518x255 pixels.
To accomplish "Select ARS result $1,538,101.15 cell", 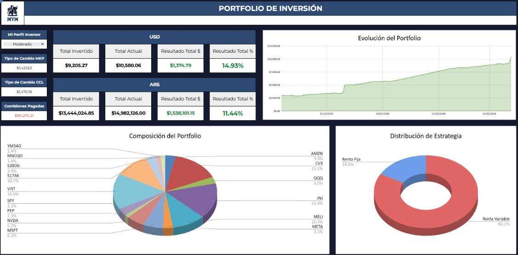I will [x=181, y=113].
